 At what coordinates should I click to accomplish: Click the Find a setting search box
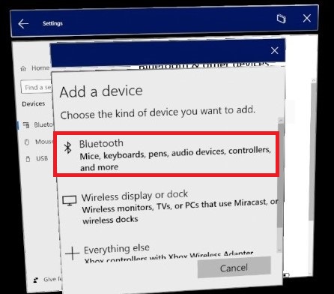tap(36, 87)
